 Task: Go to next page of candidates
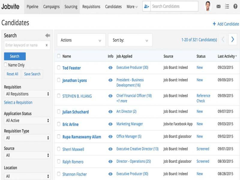[x=233, y=39]
